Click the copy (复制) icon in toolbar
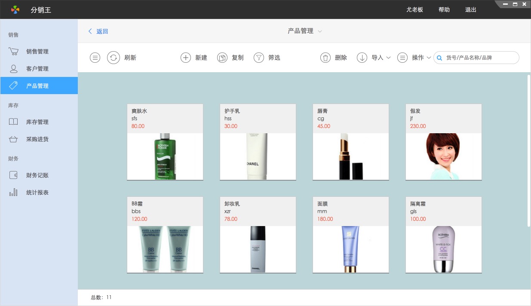The height and width of the screenshot is (306, 531). (222, 58)
